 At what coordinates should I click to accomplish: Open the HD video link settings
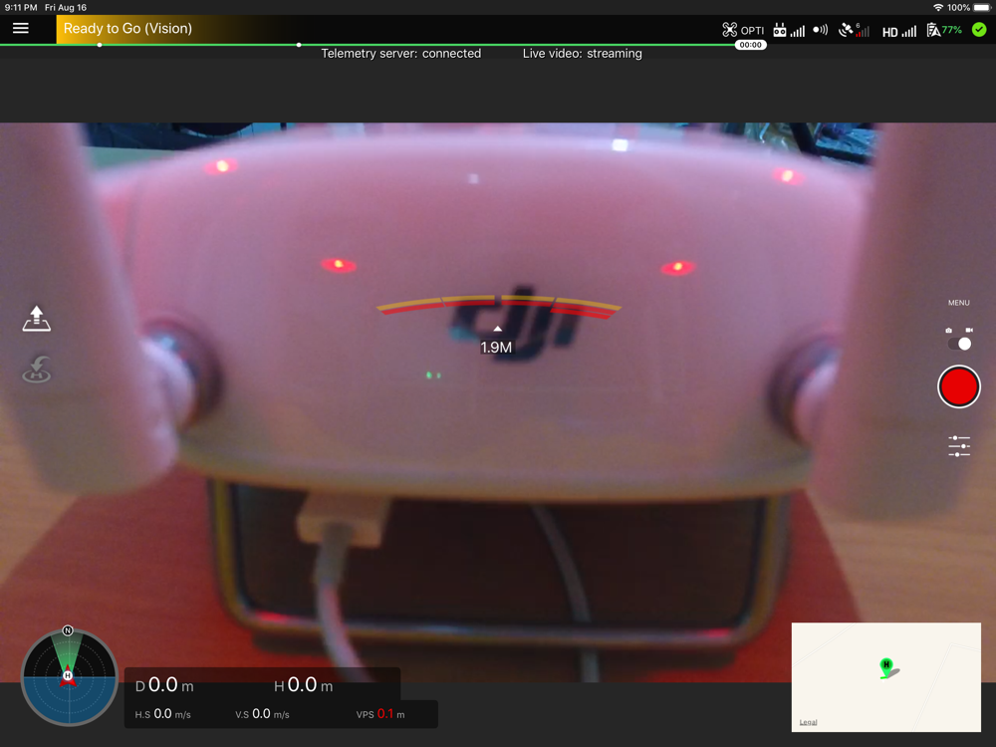898,31
